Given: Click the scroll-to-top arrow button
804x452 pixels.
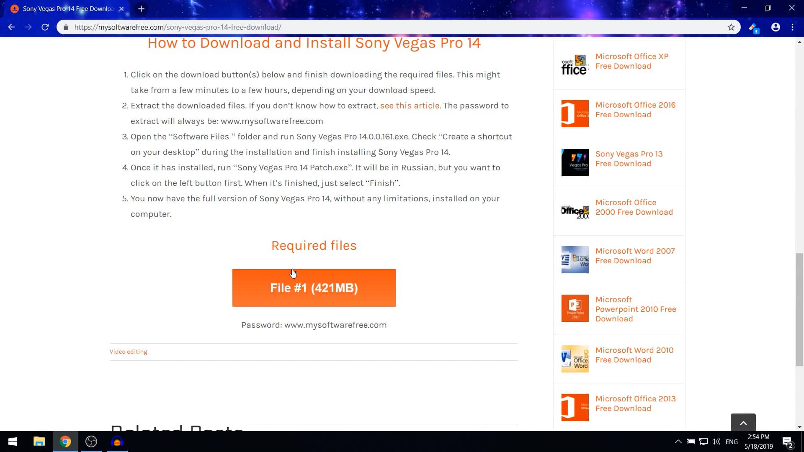Looking at the screenshot, I should coord(743,423).
